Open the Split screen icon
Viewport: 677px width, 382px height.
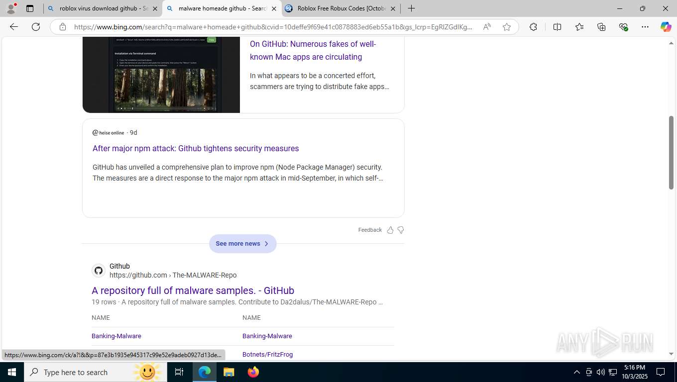coord(557,27)
